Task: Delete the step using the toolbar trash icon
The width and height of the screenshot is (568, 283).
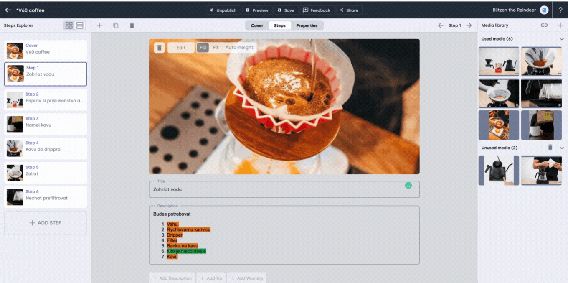Action: click(x=132, y=25)
